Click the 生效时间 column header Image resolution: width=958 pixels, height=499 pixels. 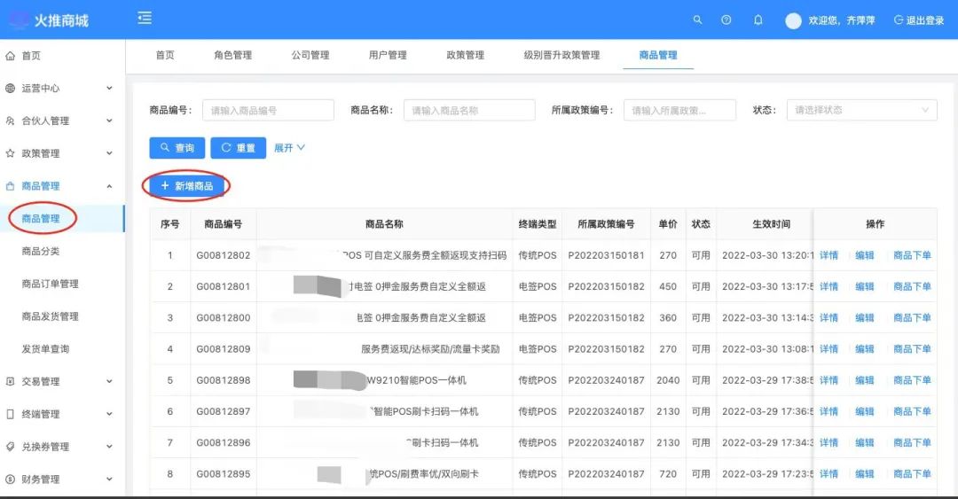[771, 224]
